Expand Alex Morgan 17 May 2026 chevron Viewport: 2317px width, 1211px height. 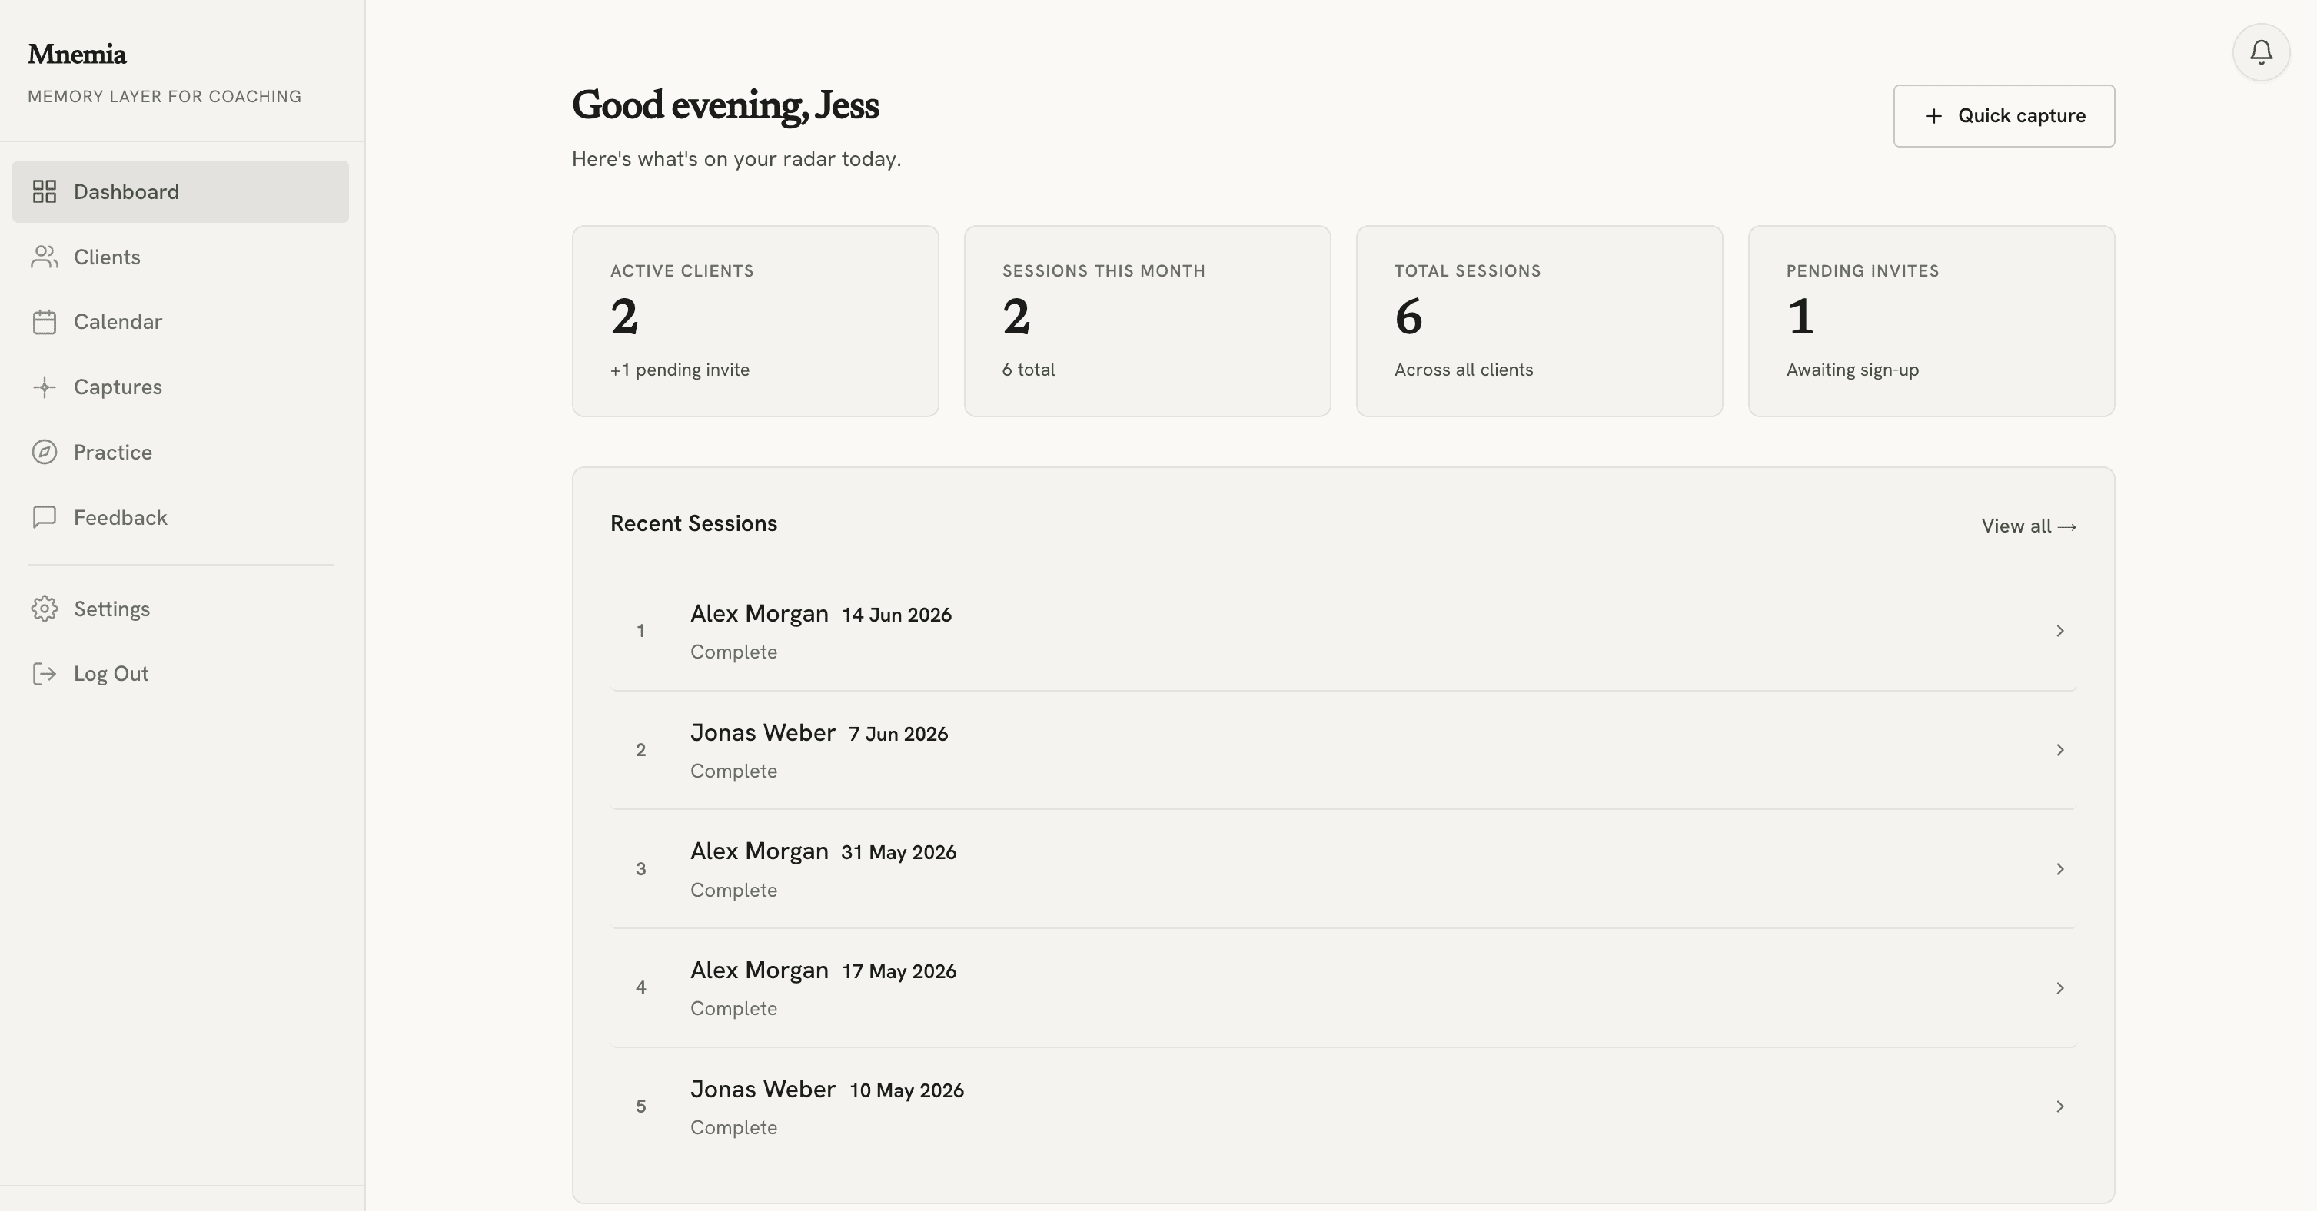(x=2059, y=988)
